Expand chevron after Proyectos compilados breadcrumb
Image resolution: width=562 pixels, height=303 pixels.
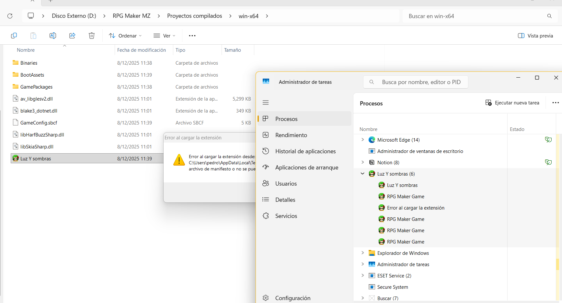230,16
